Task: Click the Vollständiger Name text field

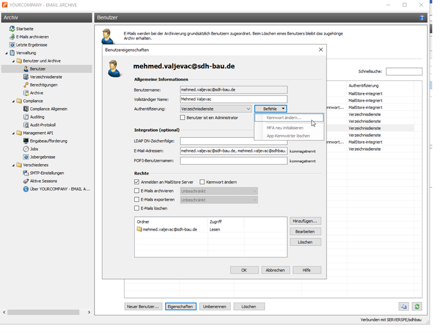Action: click(x=233, y=99)
